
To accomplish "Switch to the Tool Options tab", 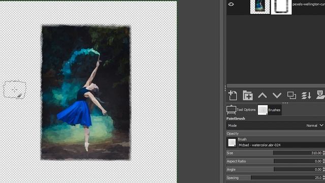I will [x=241, y=110].
